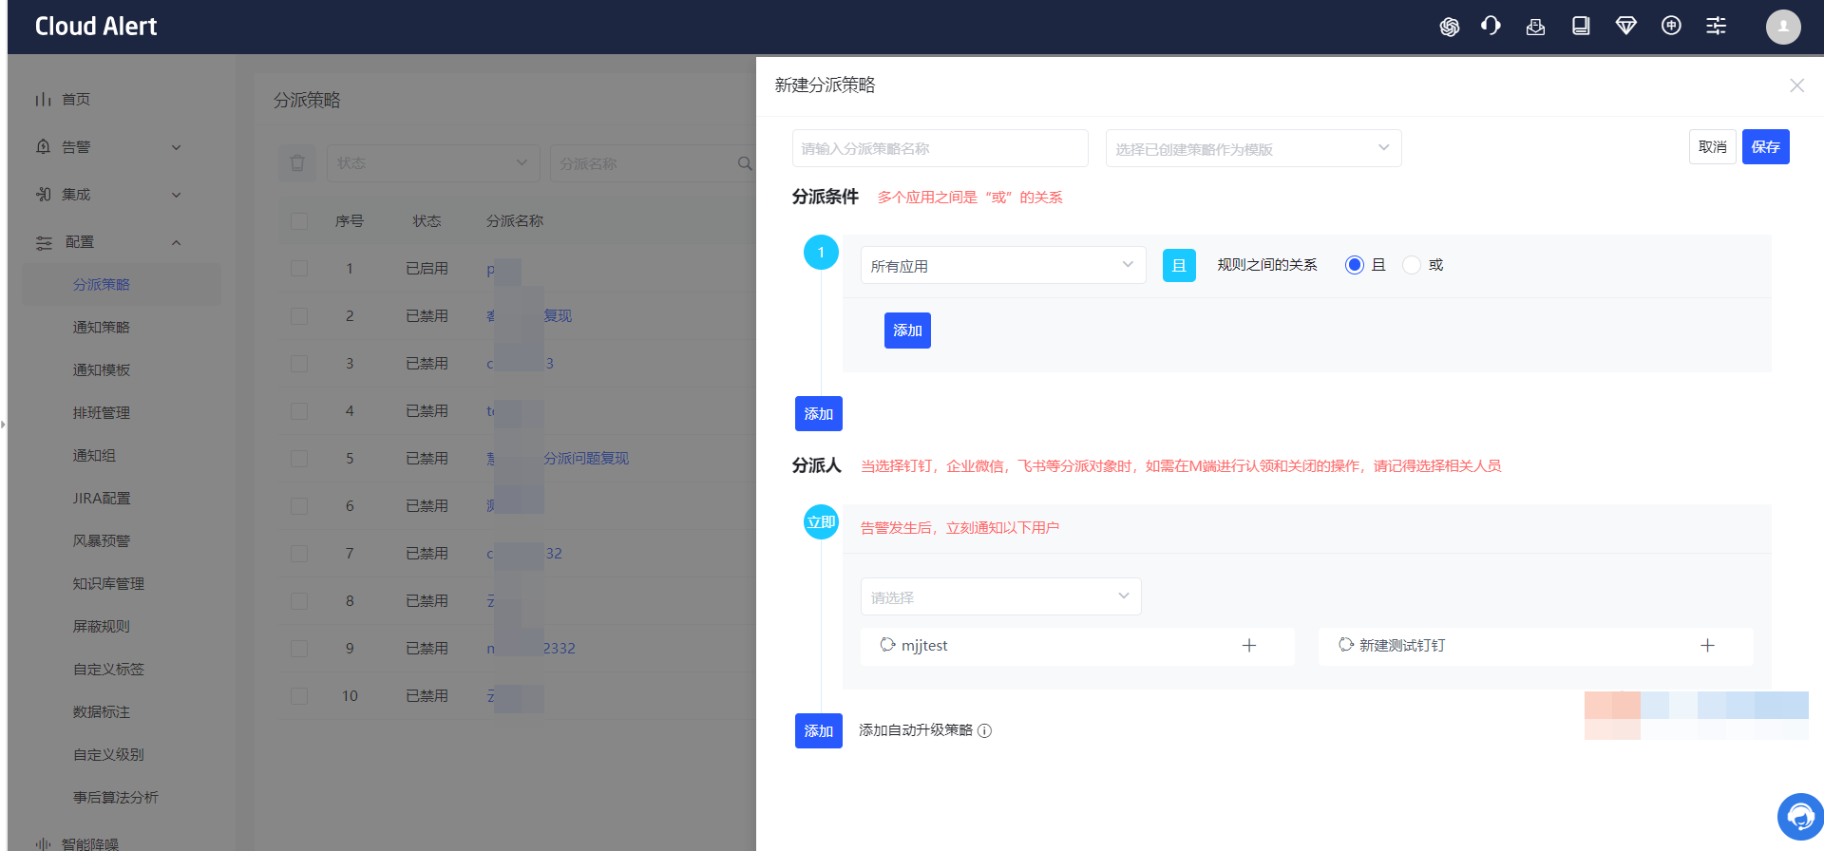Click 添加 below the dispatch condition block
The width and height of the screenshot is (1824, 851).
[x=818, y=414]
